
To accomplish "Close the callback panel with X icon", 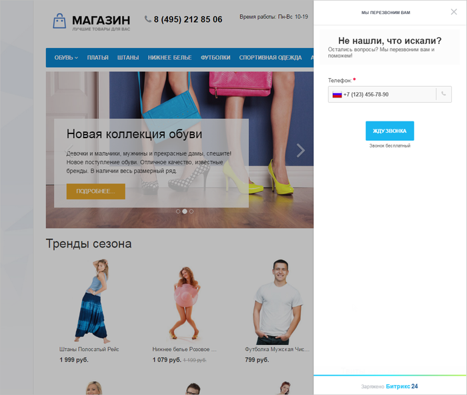I will point(454,12).
